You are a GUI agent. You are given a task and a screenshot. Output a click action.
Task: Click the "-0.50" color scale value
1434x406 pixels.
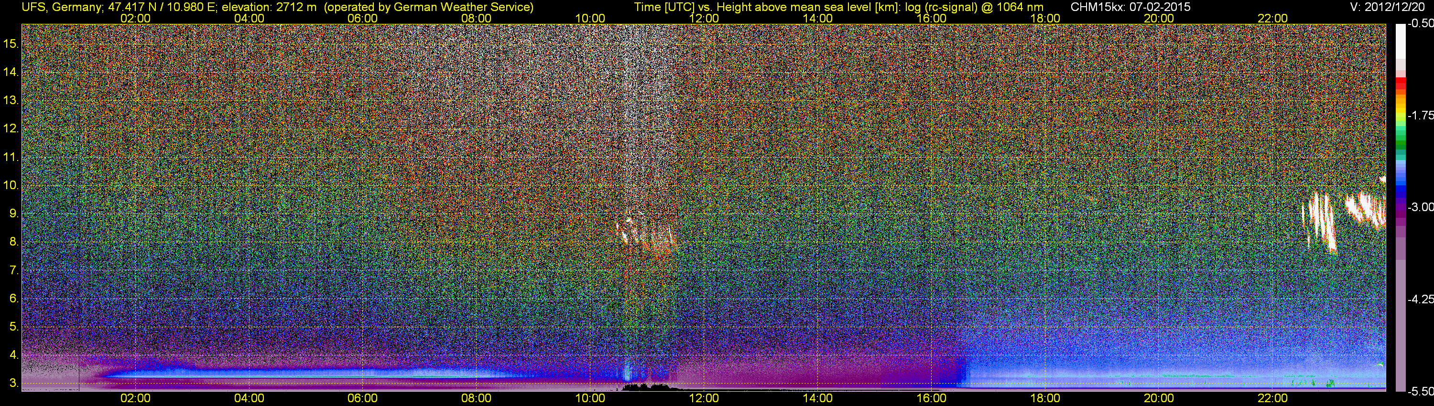tap(1421, 23)
